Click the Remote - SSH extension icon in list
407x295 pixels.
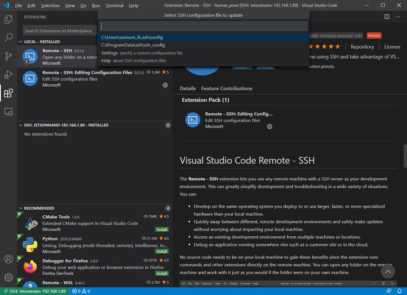click(x=30, y=56)
